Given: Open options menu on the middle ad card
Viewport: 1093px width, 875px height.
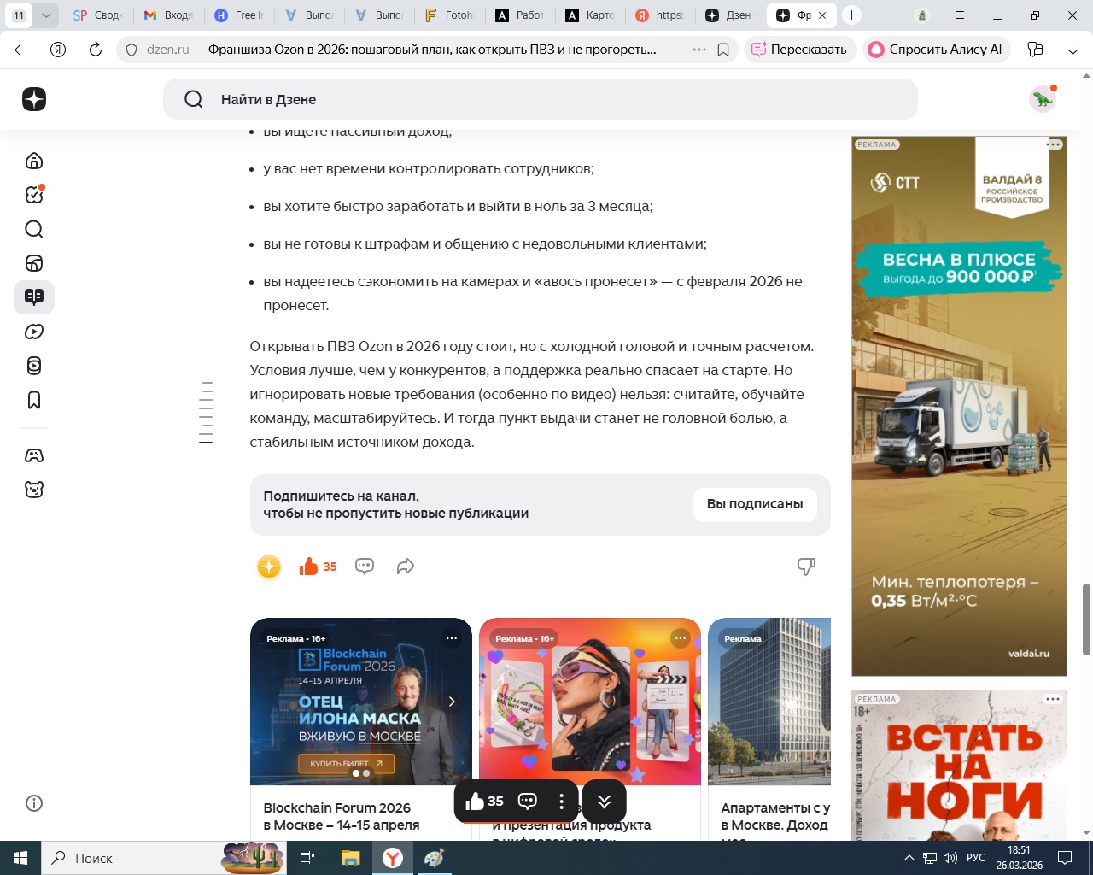Looking at the screenshot, I should tap(681, 638).
